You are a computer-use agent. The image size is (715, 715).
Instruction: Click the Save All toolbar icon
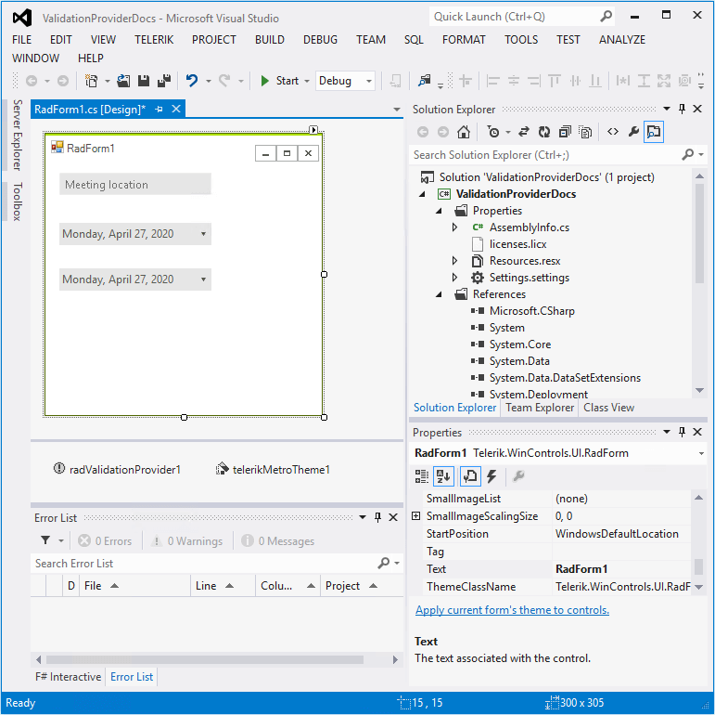click(164, 82)
